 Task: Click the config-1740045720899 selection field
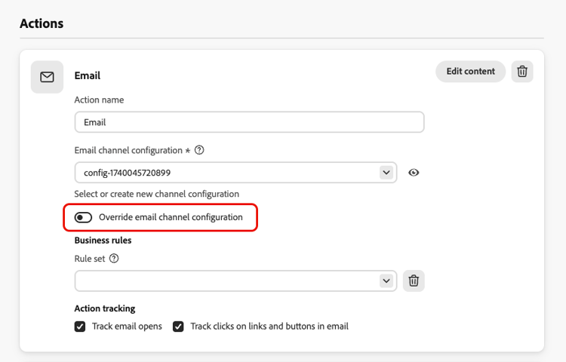click(235, 173)
